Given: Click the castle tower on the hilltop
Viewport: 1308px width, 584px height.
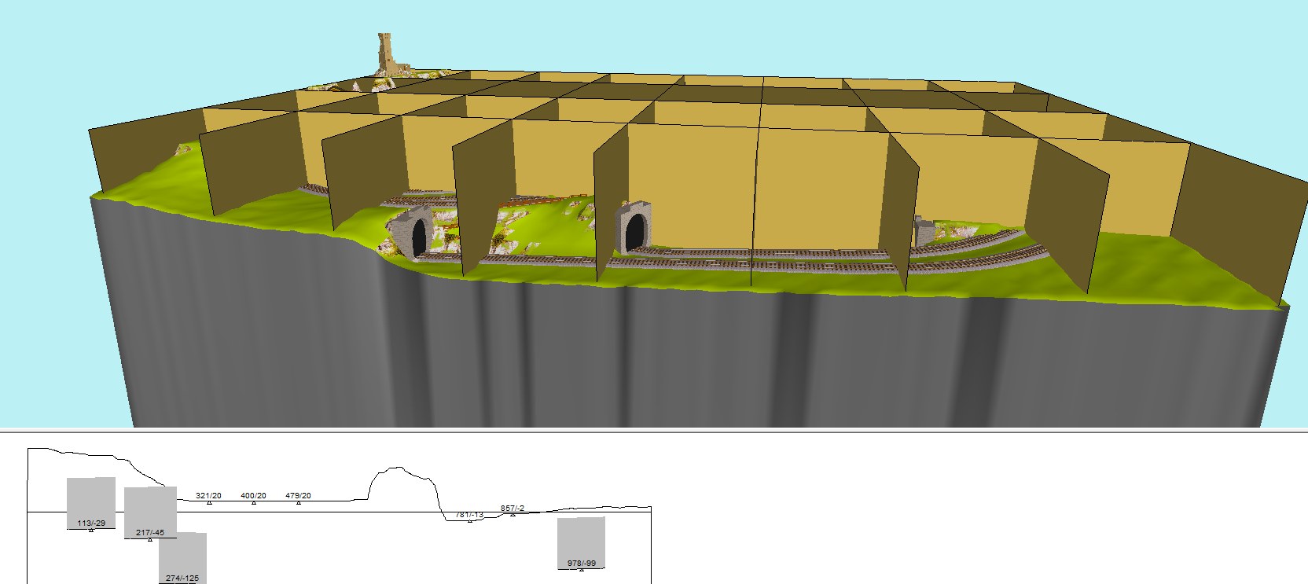Looking at the screenshot, I should click(387, 53).
